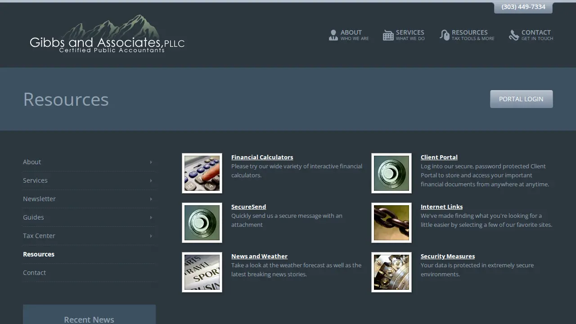Open the SecureSend vault thumbnail
The width and height of the screenshot is (576, 324).
pos(202,223)
